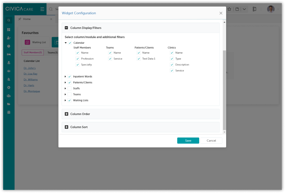285x193 pixels.
Task: Switch to Staff Members(5) tab
Action: click(33, 53)
